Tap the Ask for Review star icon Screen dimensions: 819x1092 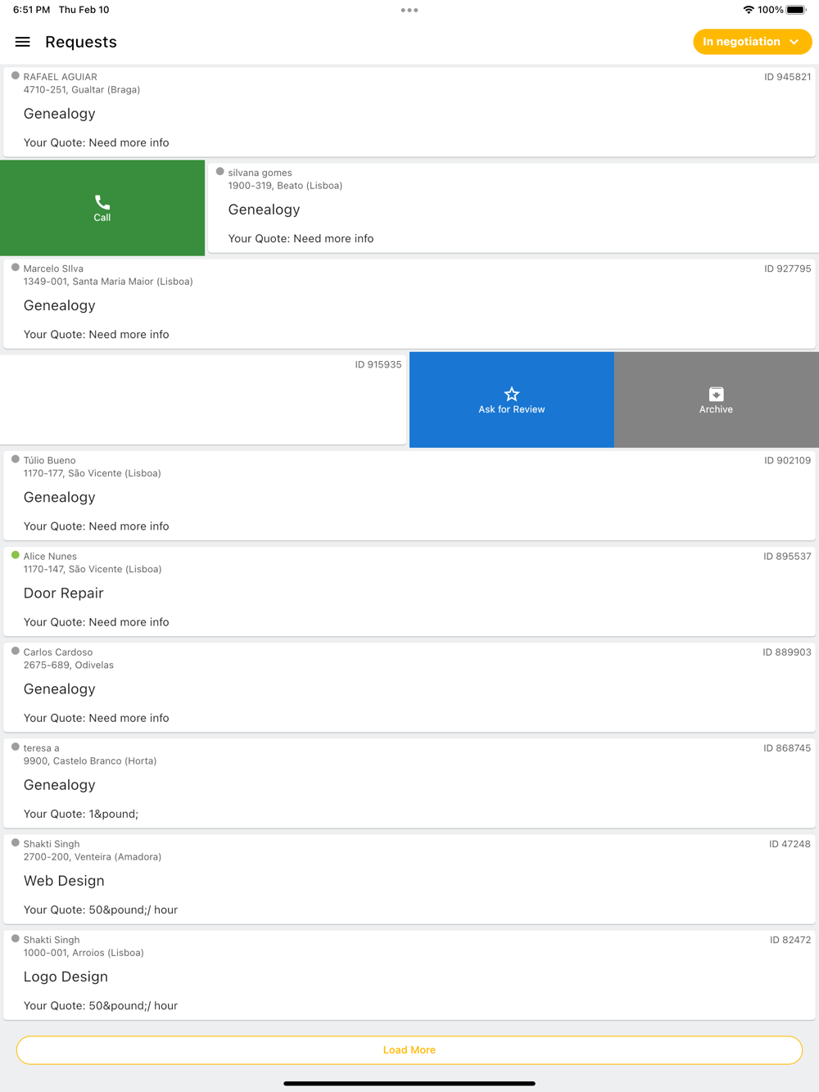[x=512, y=394]
